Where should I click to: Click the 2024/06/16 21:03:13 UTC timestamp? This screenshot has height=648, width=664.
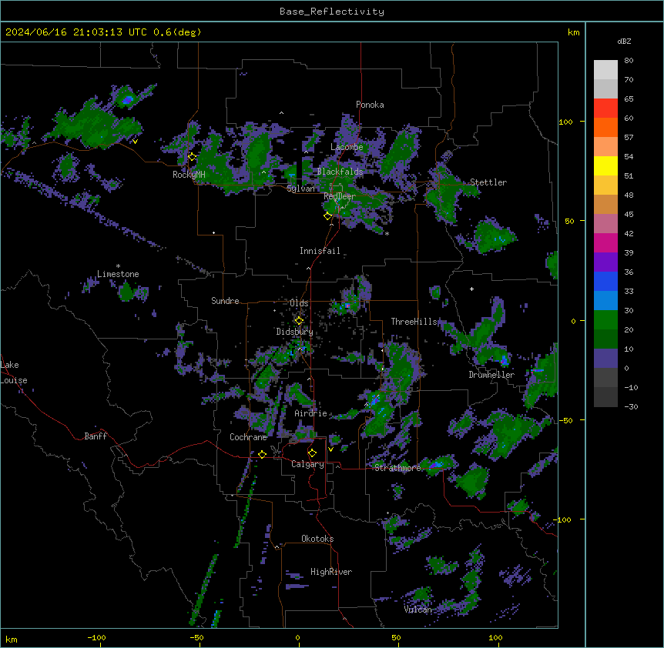tap(77, 32)
